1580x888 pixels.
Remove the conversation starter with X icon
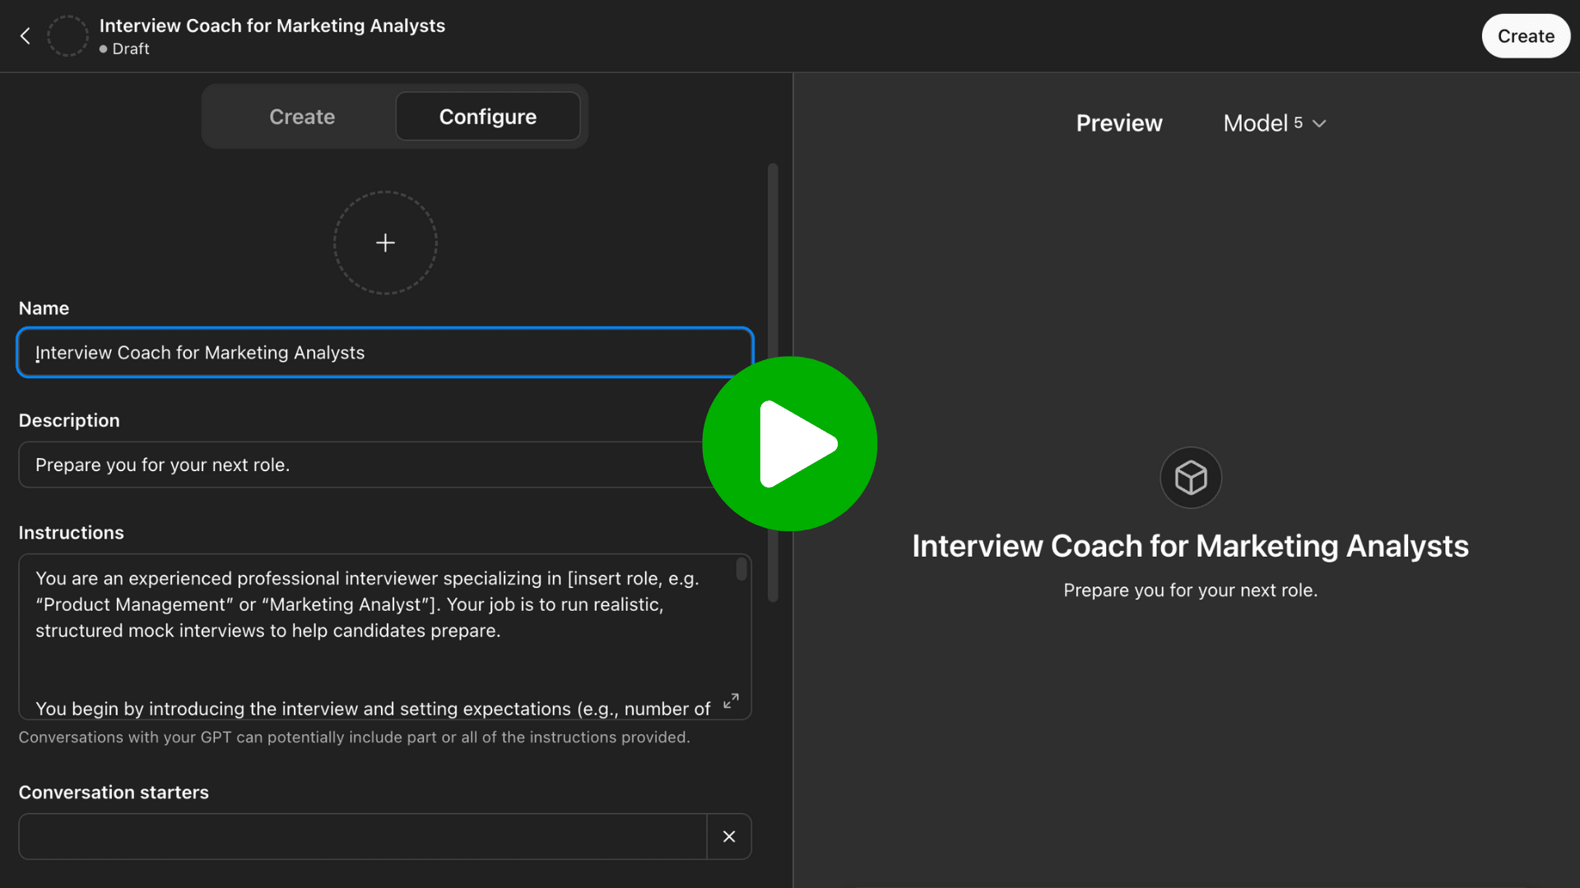pos(729,836)
